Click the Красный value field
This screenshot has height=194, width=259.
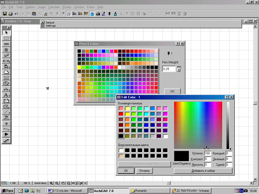229,153
